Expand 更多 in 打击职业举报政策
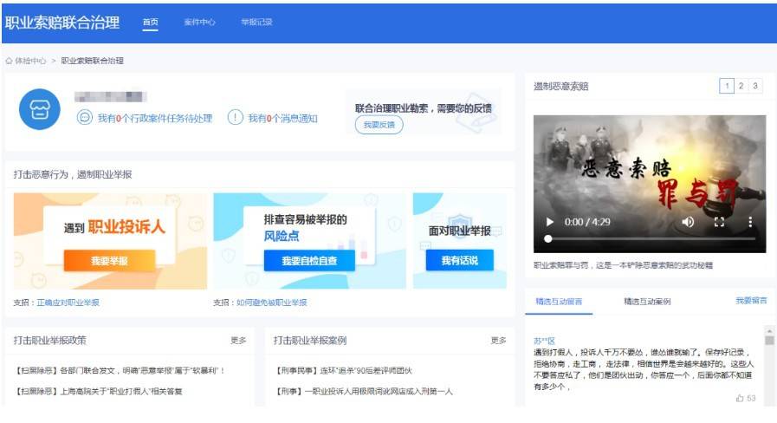777x423 pixels. pyautogui.click(x=238, y=341)
